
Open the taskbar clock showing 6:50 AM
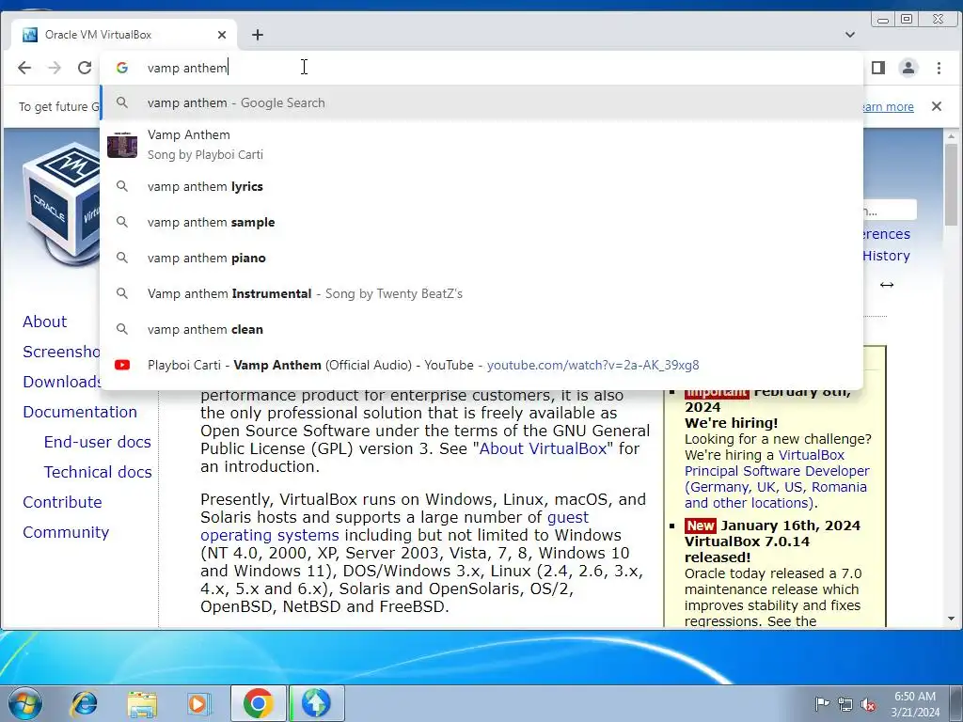click(x=915, y=704)
